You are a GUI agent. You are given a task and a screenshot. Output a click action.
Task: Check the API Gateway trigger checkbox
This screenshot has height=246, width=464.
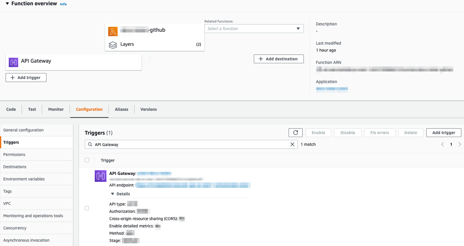click(87, 208)
